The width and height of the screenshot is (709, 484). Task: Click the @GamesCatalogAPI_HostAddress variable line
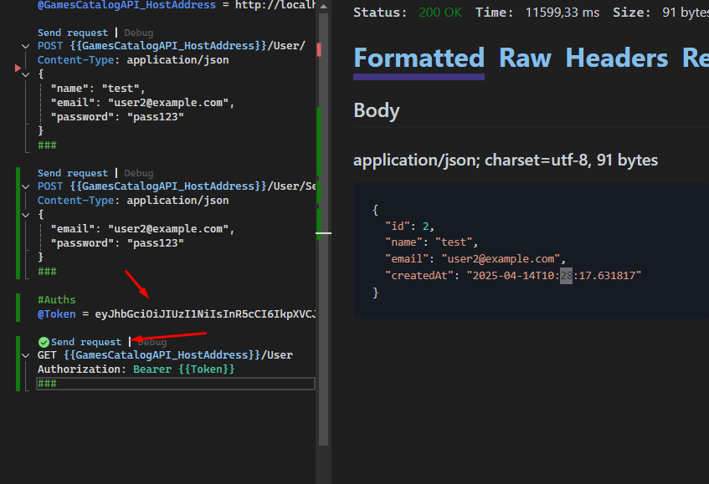click(177, 5)
